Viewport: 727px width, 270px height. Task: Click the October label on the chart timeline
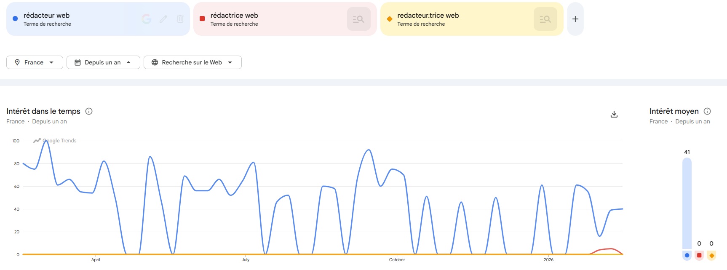click(x=397, y=260)
